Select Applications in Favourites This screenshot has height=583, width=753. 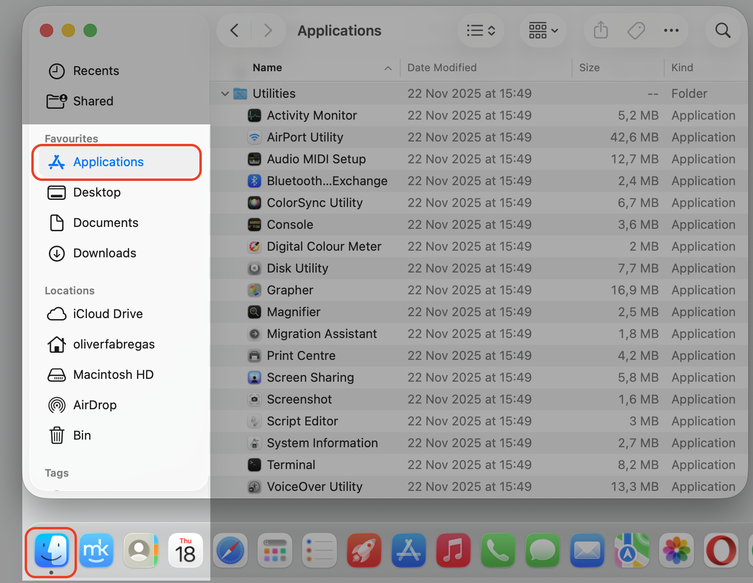(117, 162)
